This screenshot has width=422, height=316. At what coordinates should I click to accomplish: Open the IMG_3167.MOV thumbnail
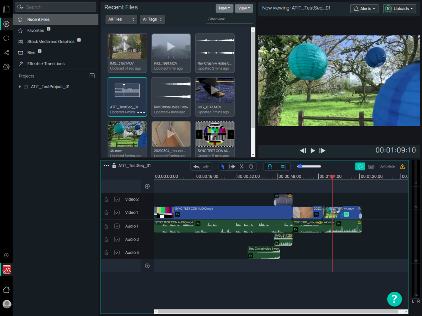tap(127, 46)
